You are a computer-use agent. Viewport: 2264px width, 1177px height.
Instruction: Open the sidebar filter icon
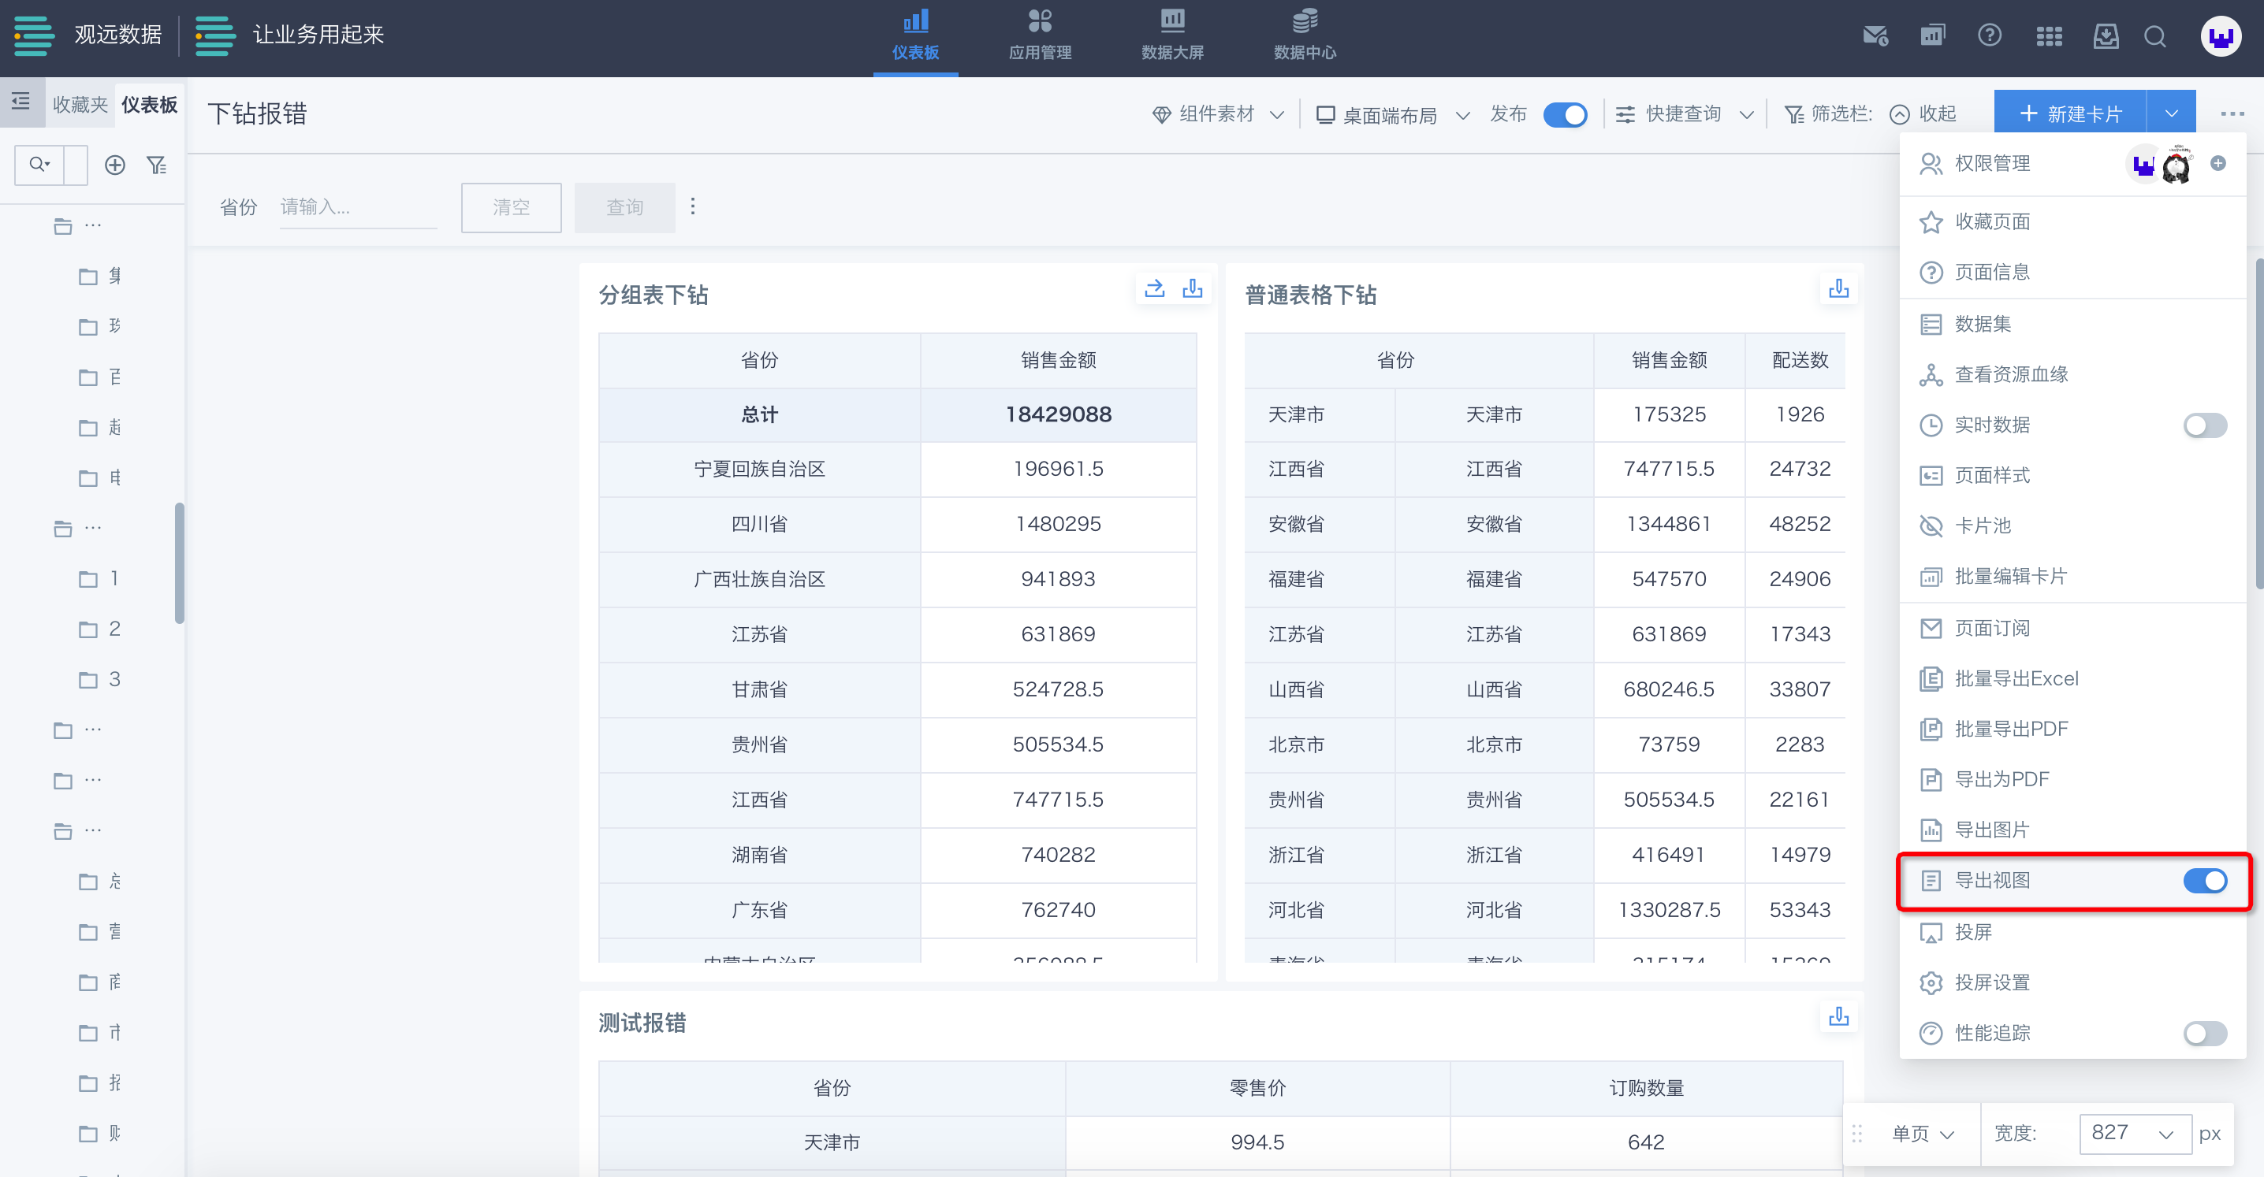(x=156, y=165)
